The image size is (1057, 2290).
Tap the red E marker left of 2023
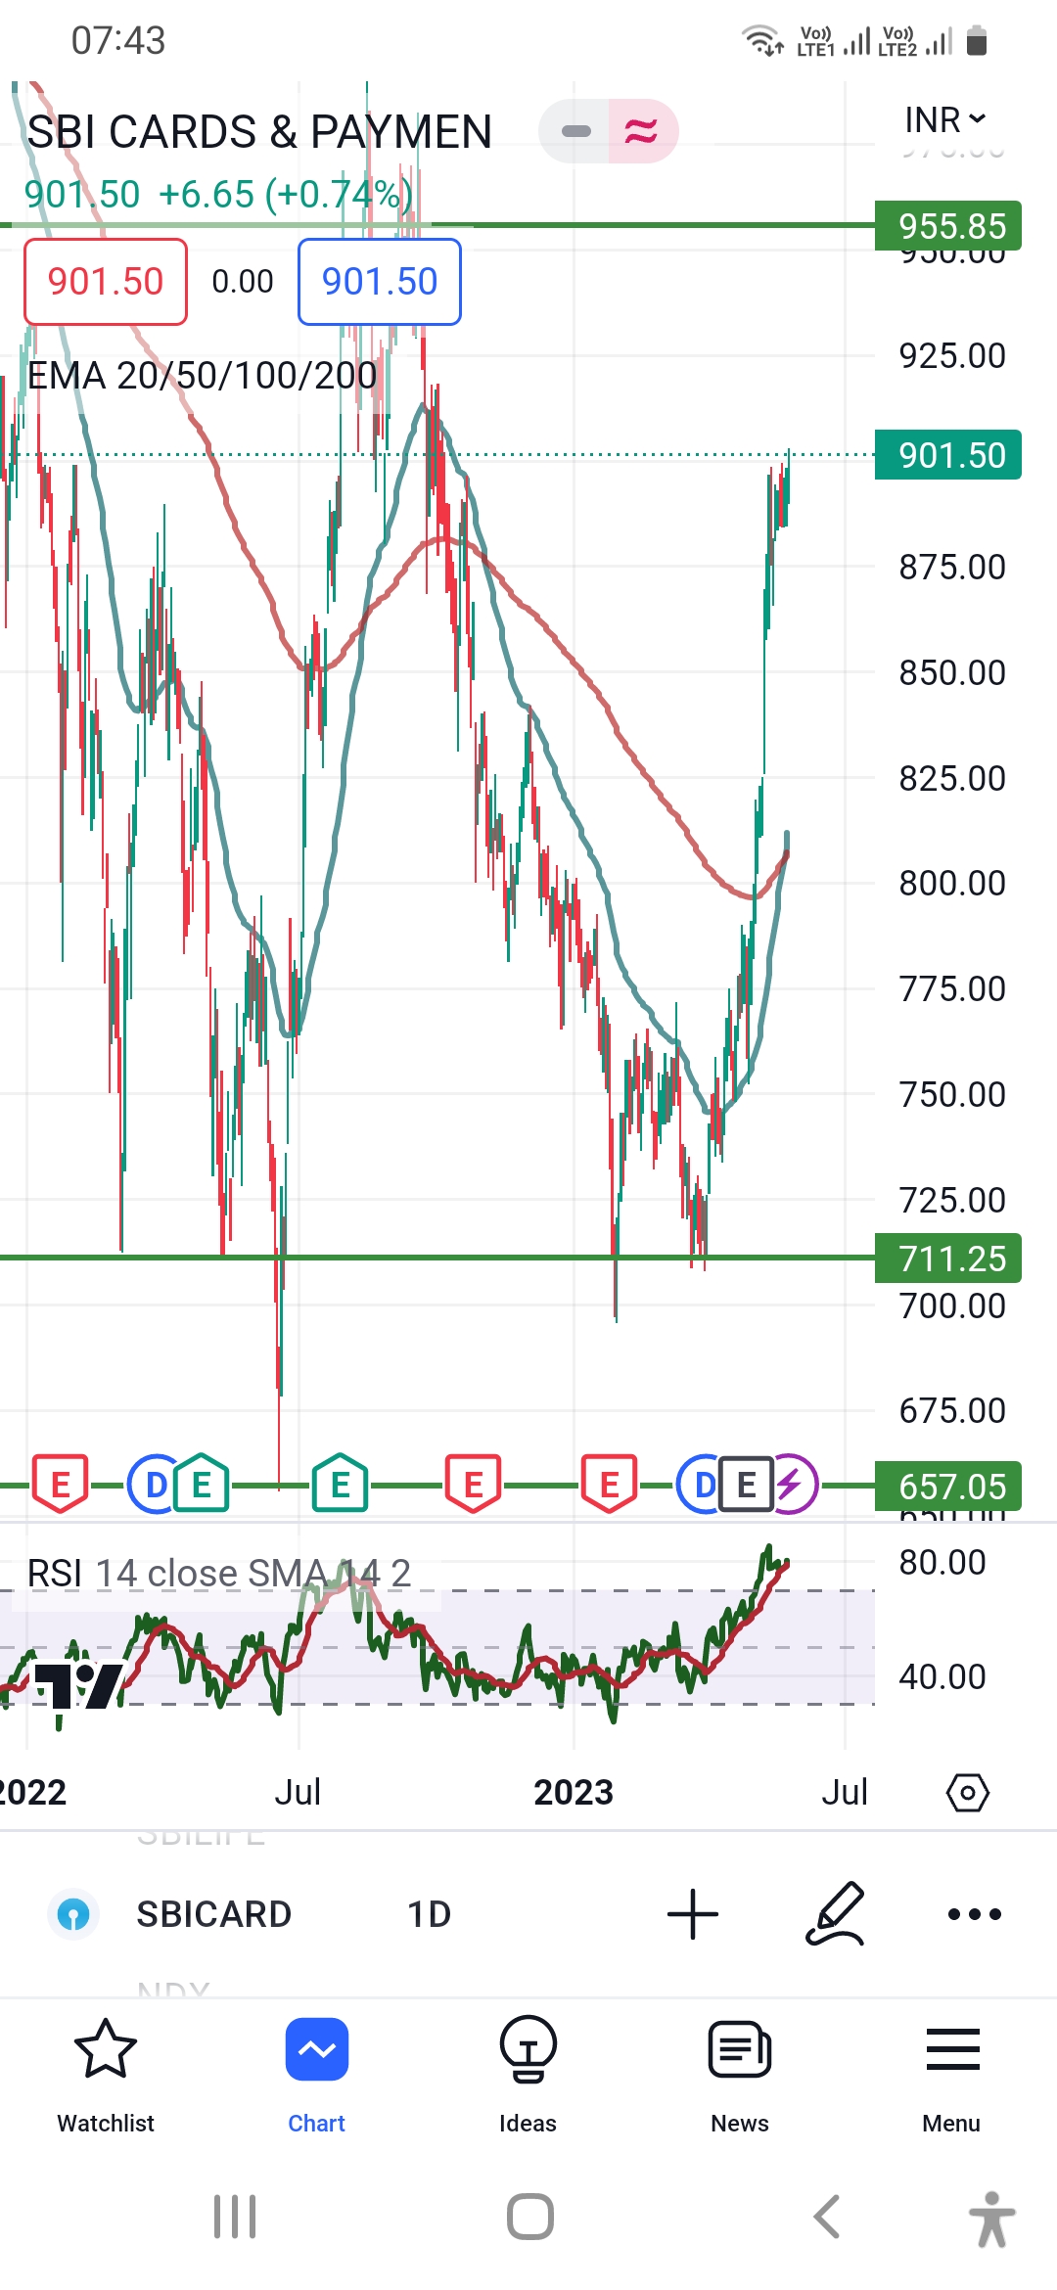pyautogui.click(x=474, y=1484)
